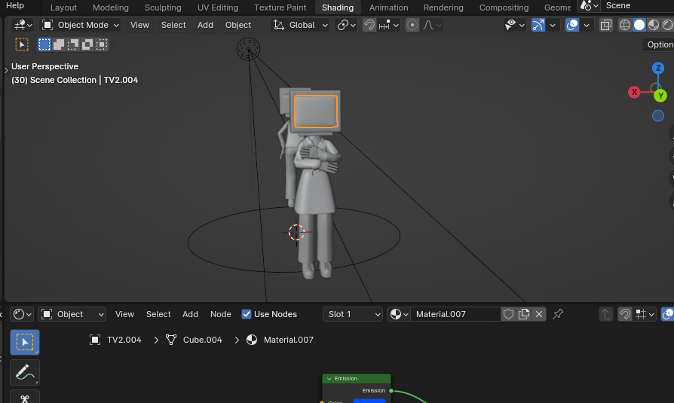This screenshot has width=674, height=403.
Task: Choose Set a new selection mode
Action: pyautogui.click(x=44, y=44)
